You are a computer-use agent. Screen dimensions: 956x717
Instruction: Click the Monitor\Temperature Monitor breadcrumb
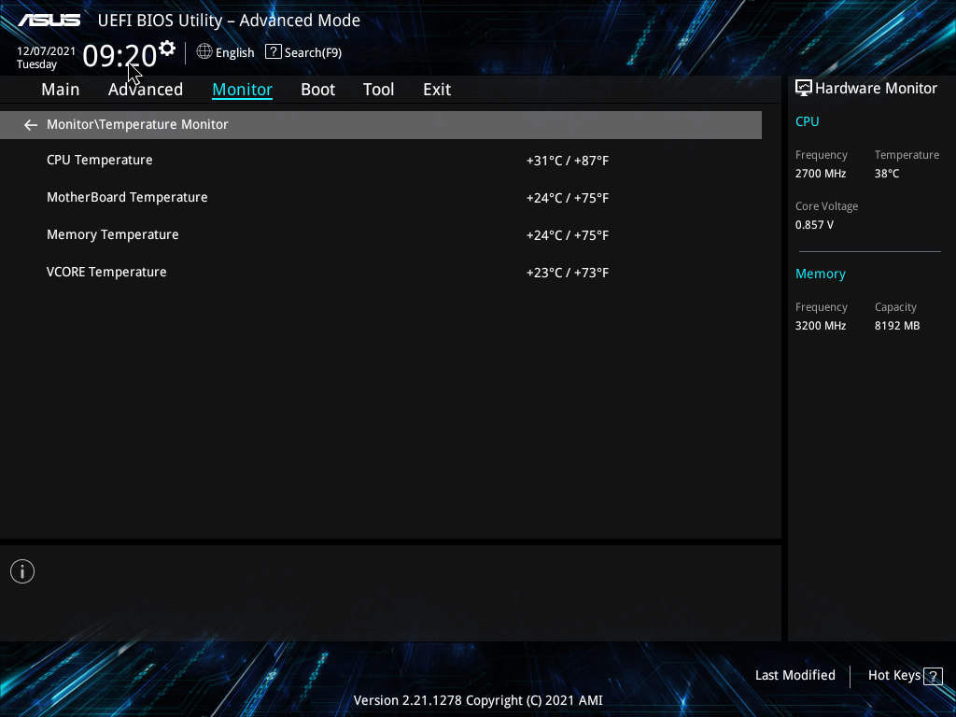(x=137, y=124)
